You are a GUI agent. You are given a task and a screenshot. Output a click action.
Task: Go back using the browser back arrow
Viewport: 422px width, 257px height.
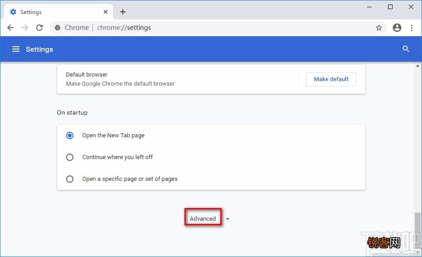10,28
